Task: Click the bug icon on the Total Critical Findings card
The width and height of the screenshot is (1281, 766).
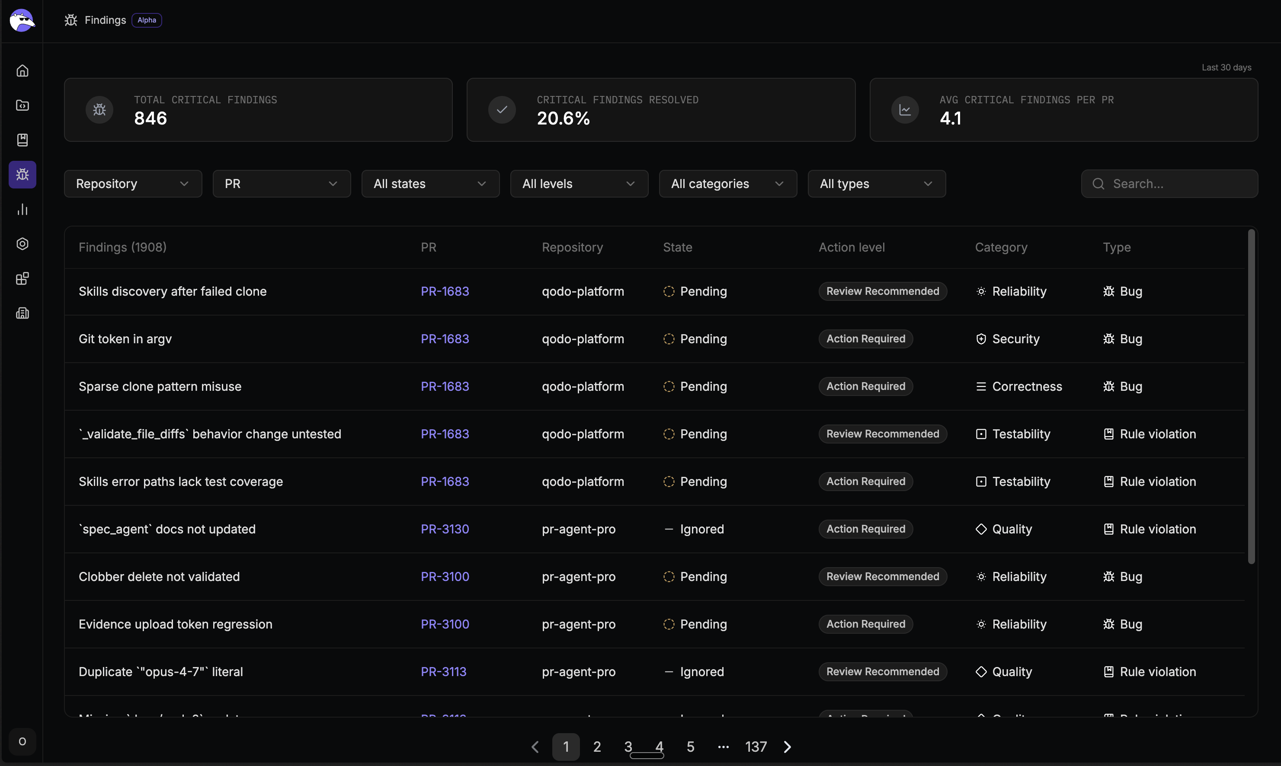Action: pos(99,109)
